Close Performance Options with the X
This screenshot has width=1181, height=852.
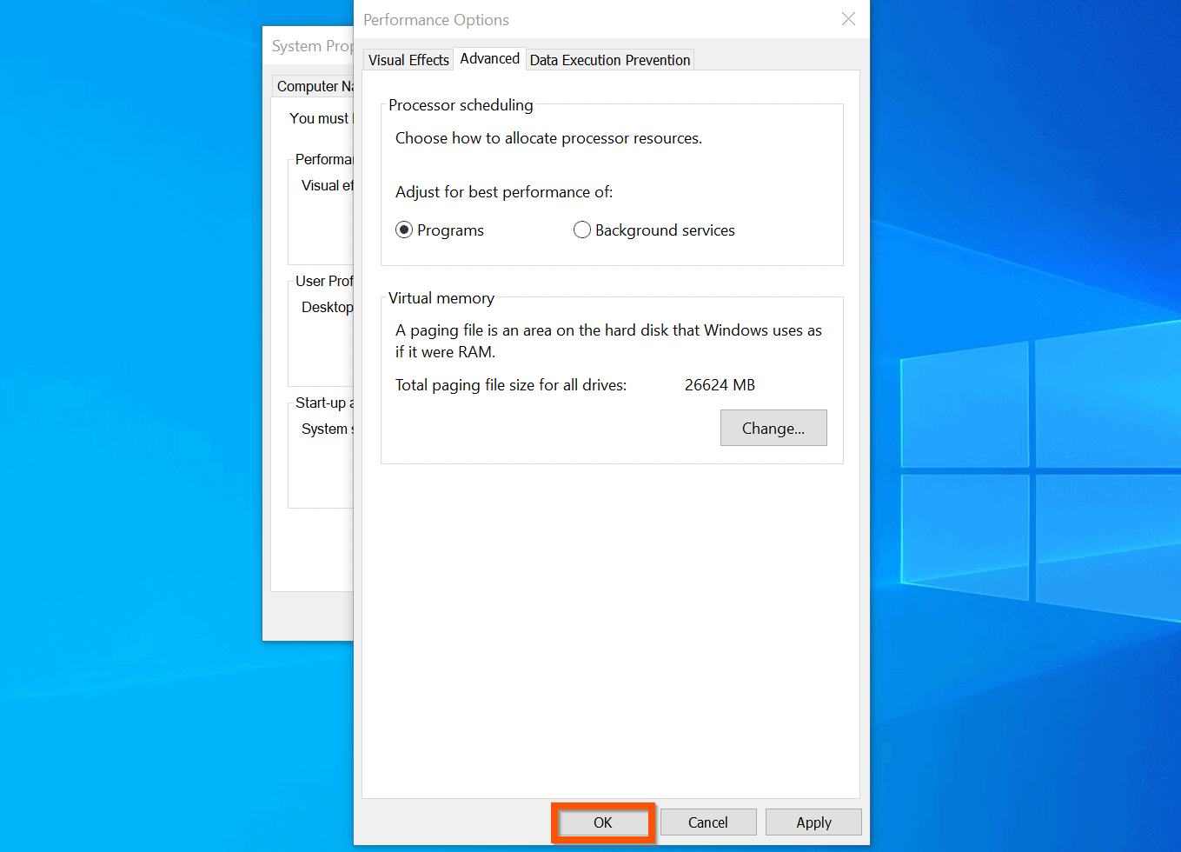(x=848, y=19)
